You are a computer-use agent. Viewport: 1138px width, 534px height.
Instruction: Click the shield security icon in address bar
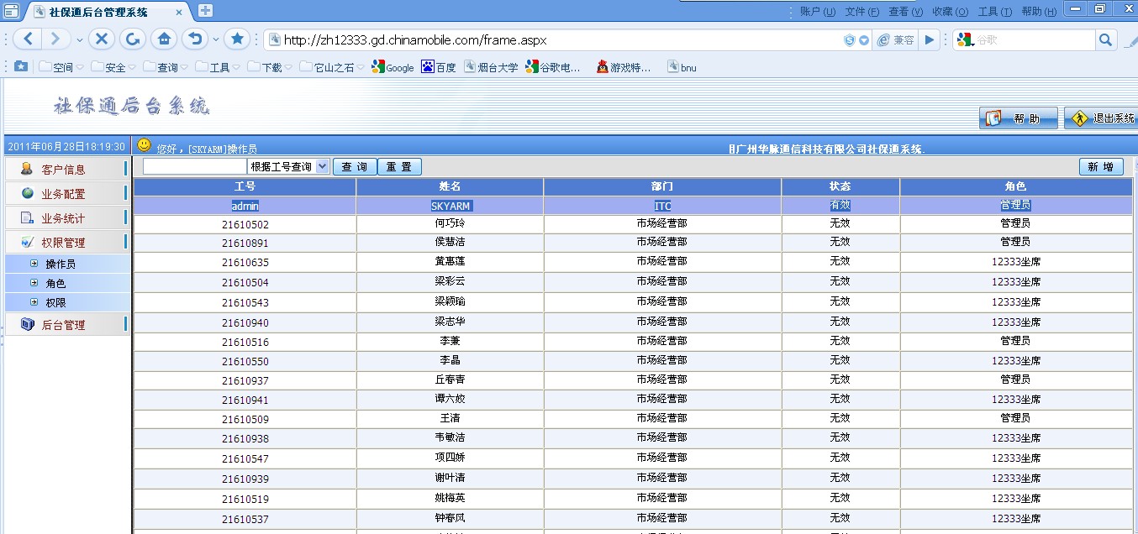pos(850,40)
